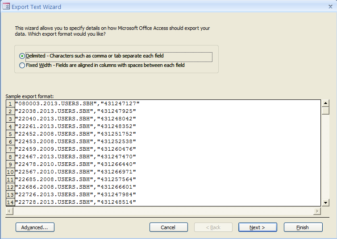
Task: Click the right arrow of the horizontal scrollbar
Action: pyautogui.click(x=317, y=211)
